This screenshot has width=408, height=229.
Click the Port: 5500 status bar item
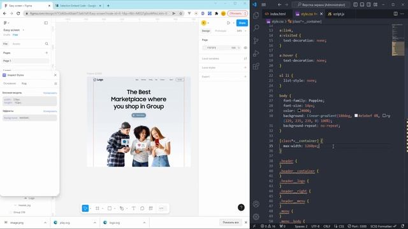pos(357,226)
